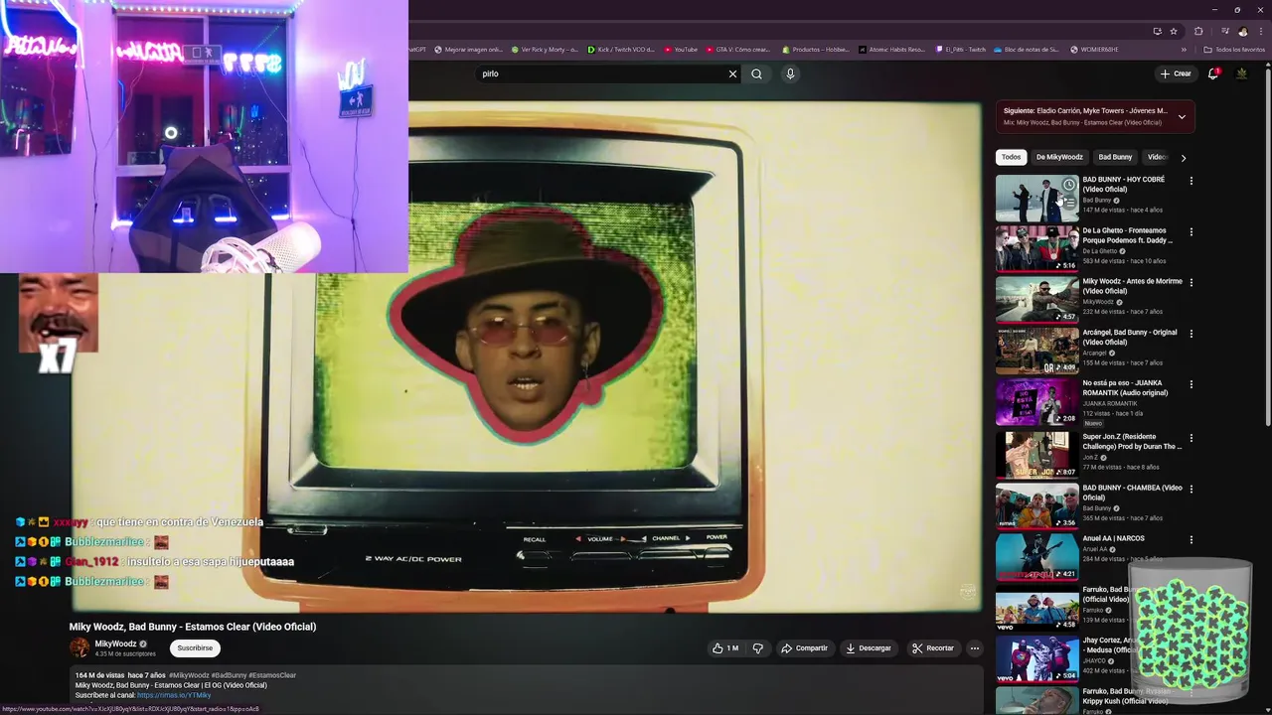Open the De La Ghetto Fronteamos thumbnail

[1036, 248]
